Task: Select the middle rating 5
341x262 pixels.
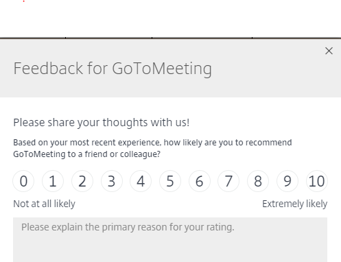Action: [170, 181]
